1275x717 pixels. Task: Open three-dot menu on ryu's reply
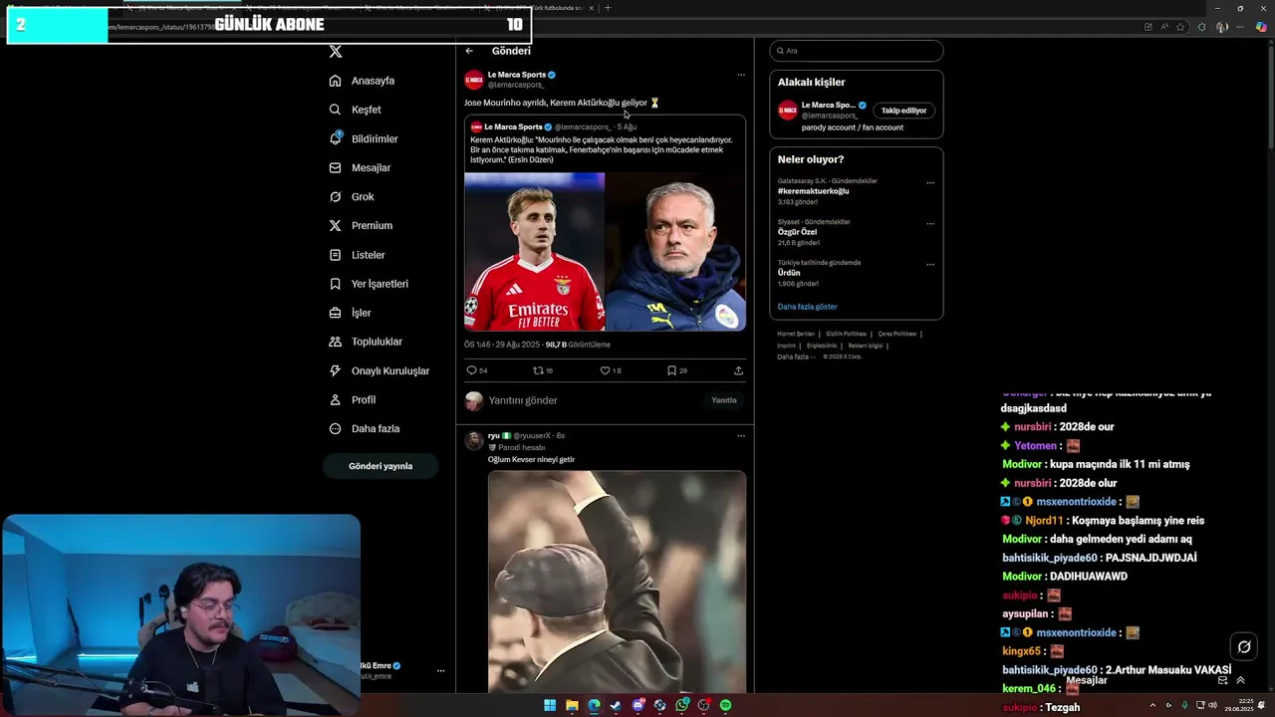click(740, 435)
